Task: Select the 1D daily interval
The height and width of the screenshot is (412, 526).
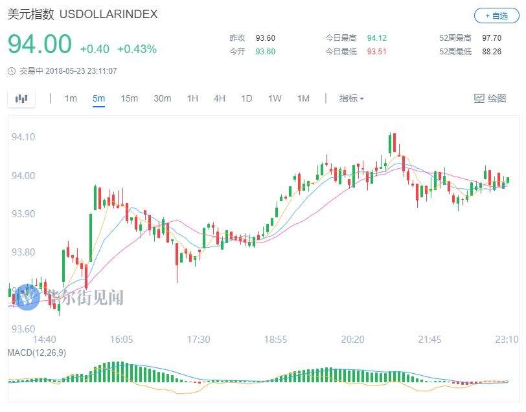Action: pyautogui.click(x=247, y=98)
